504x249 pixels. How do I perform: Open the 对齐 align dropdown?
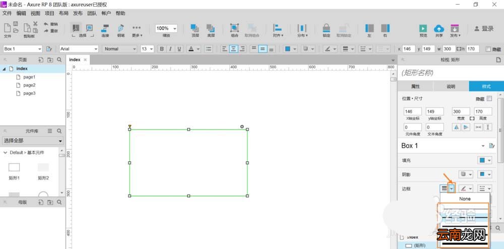[x=278, y=30]
